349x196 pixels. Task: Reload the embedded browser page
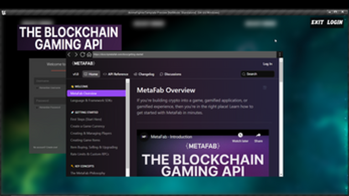(83, 55)
